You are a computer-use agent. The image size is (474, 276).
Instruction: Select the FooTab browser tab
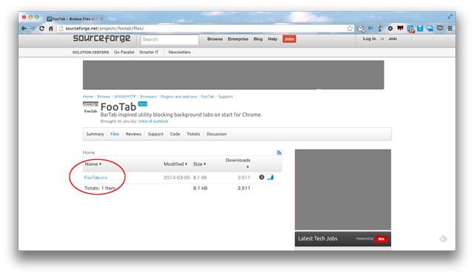click(75, 18)
